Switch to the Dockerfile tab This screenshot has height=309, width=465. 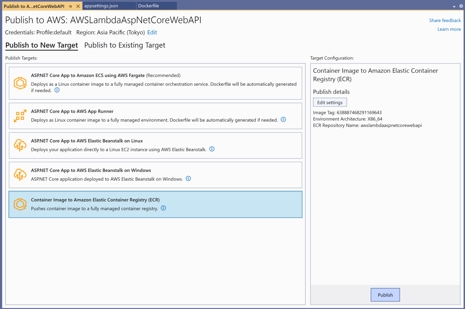coord(157,6)
